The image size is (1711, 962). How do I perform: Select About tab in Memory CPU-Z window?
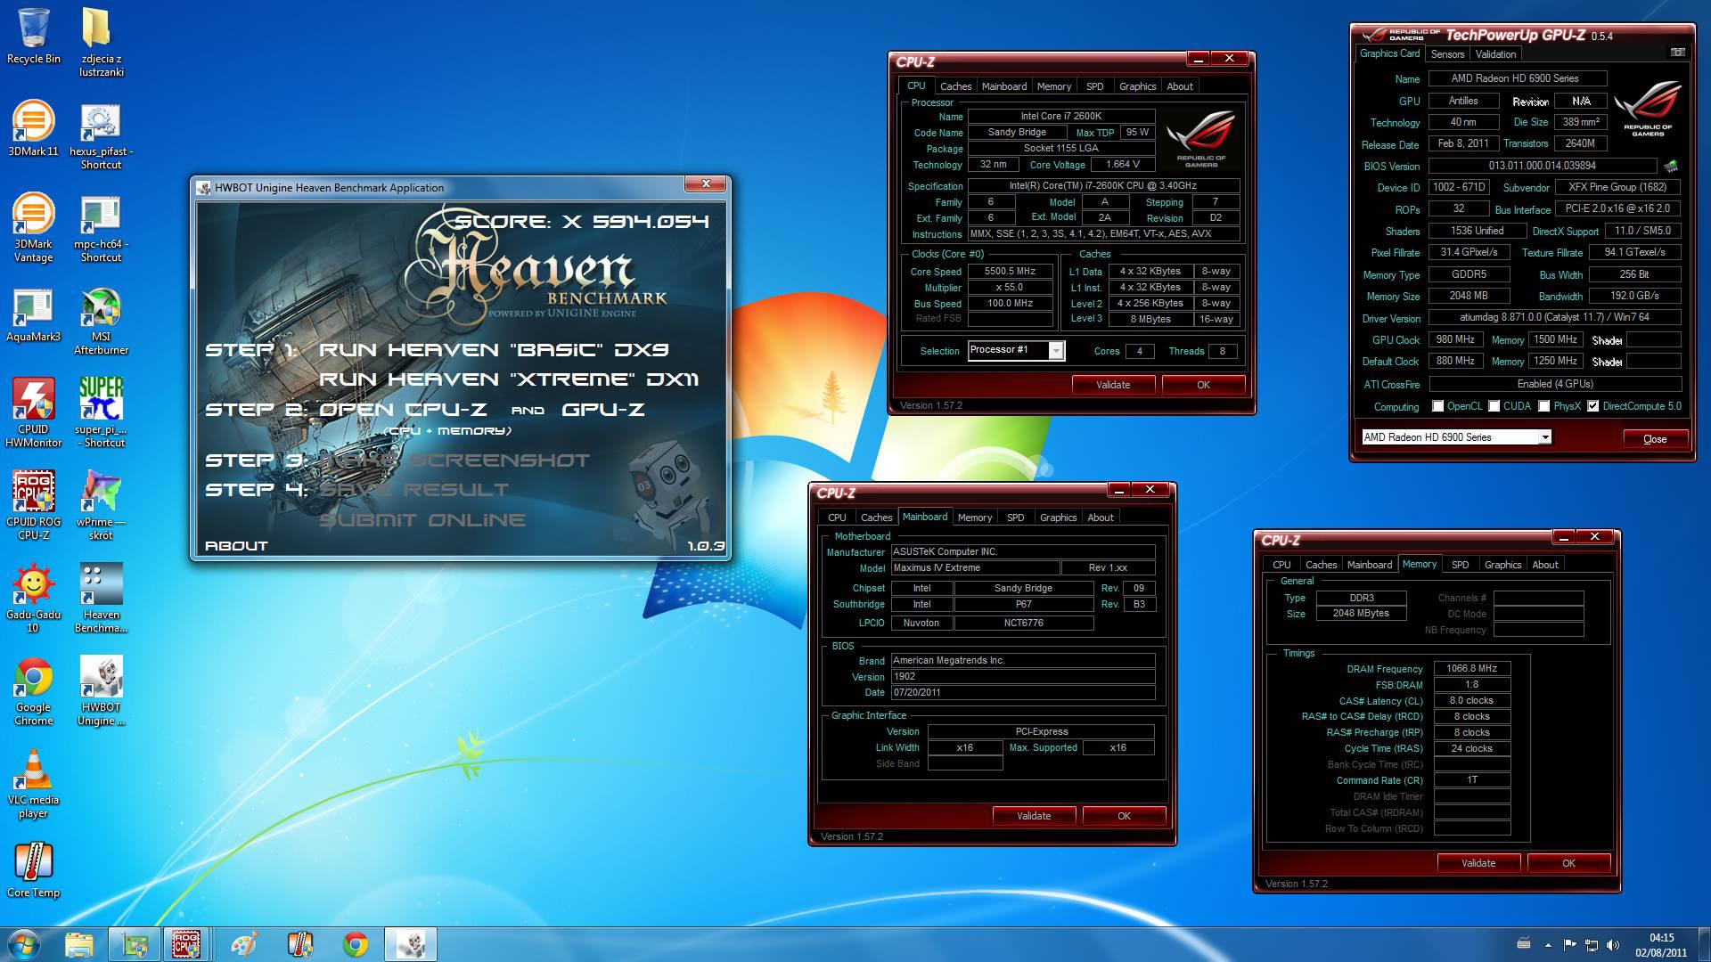(x=1545, y=565)
